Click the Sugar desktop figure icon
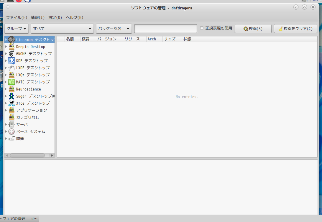Viewport: 322px width, 222px height. [x=11, y=96]
